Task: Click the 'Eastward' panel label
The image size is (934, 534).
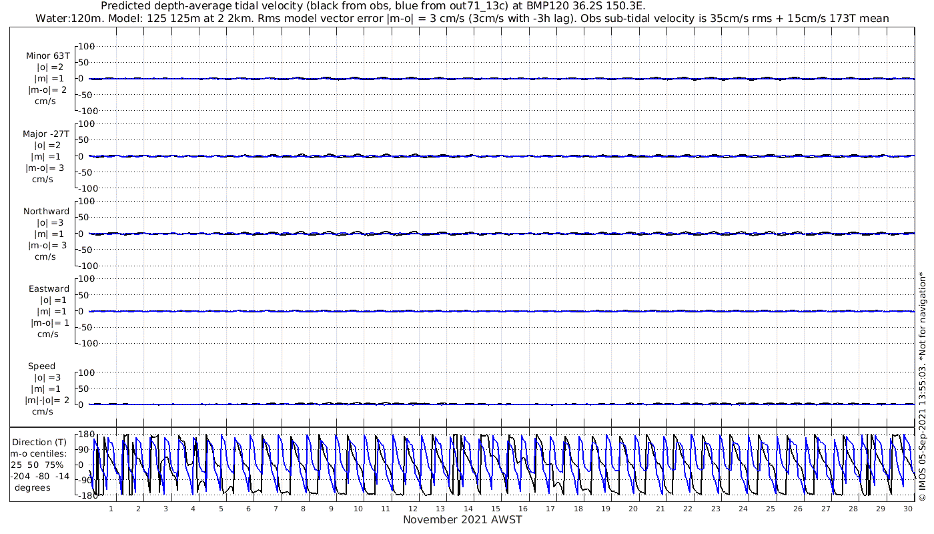Action: pyautogui.click(x=49, y=288)
